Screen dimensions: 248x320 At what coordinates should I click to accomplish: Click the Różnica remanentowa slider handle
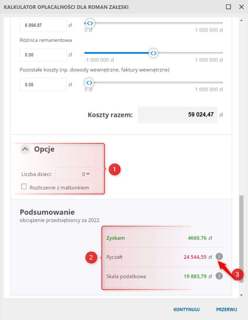click(153, 53)
